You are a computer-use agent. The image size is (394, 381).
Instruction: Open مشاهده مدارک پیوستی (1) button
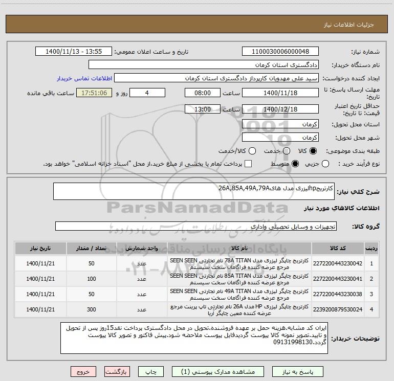[218, 372]
